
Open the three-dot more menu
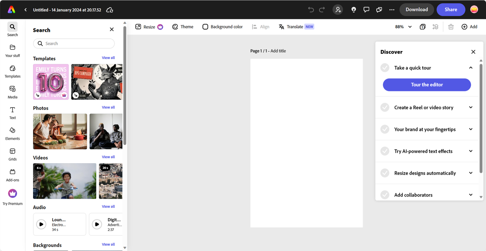(392, 9)
